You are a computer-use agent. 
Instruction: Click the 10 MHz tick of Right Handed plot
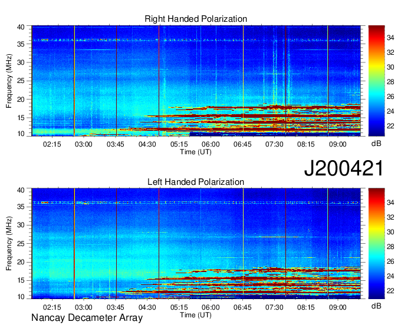(21, 134)
